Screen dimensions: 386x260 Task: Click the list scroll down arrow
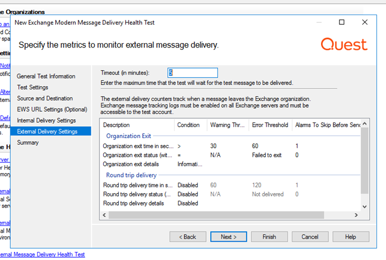pyautogui.click(x=364, y=207)
